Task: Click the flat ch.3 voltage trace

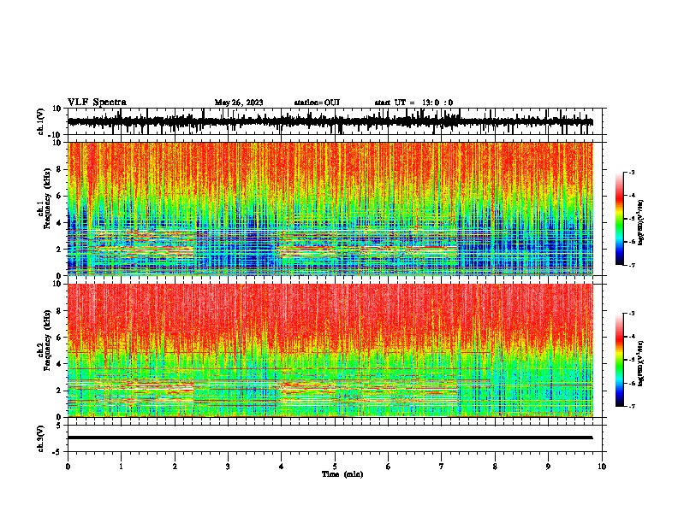Action: pyautogui.click(x=330, y=438)
